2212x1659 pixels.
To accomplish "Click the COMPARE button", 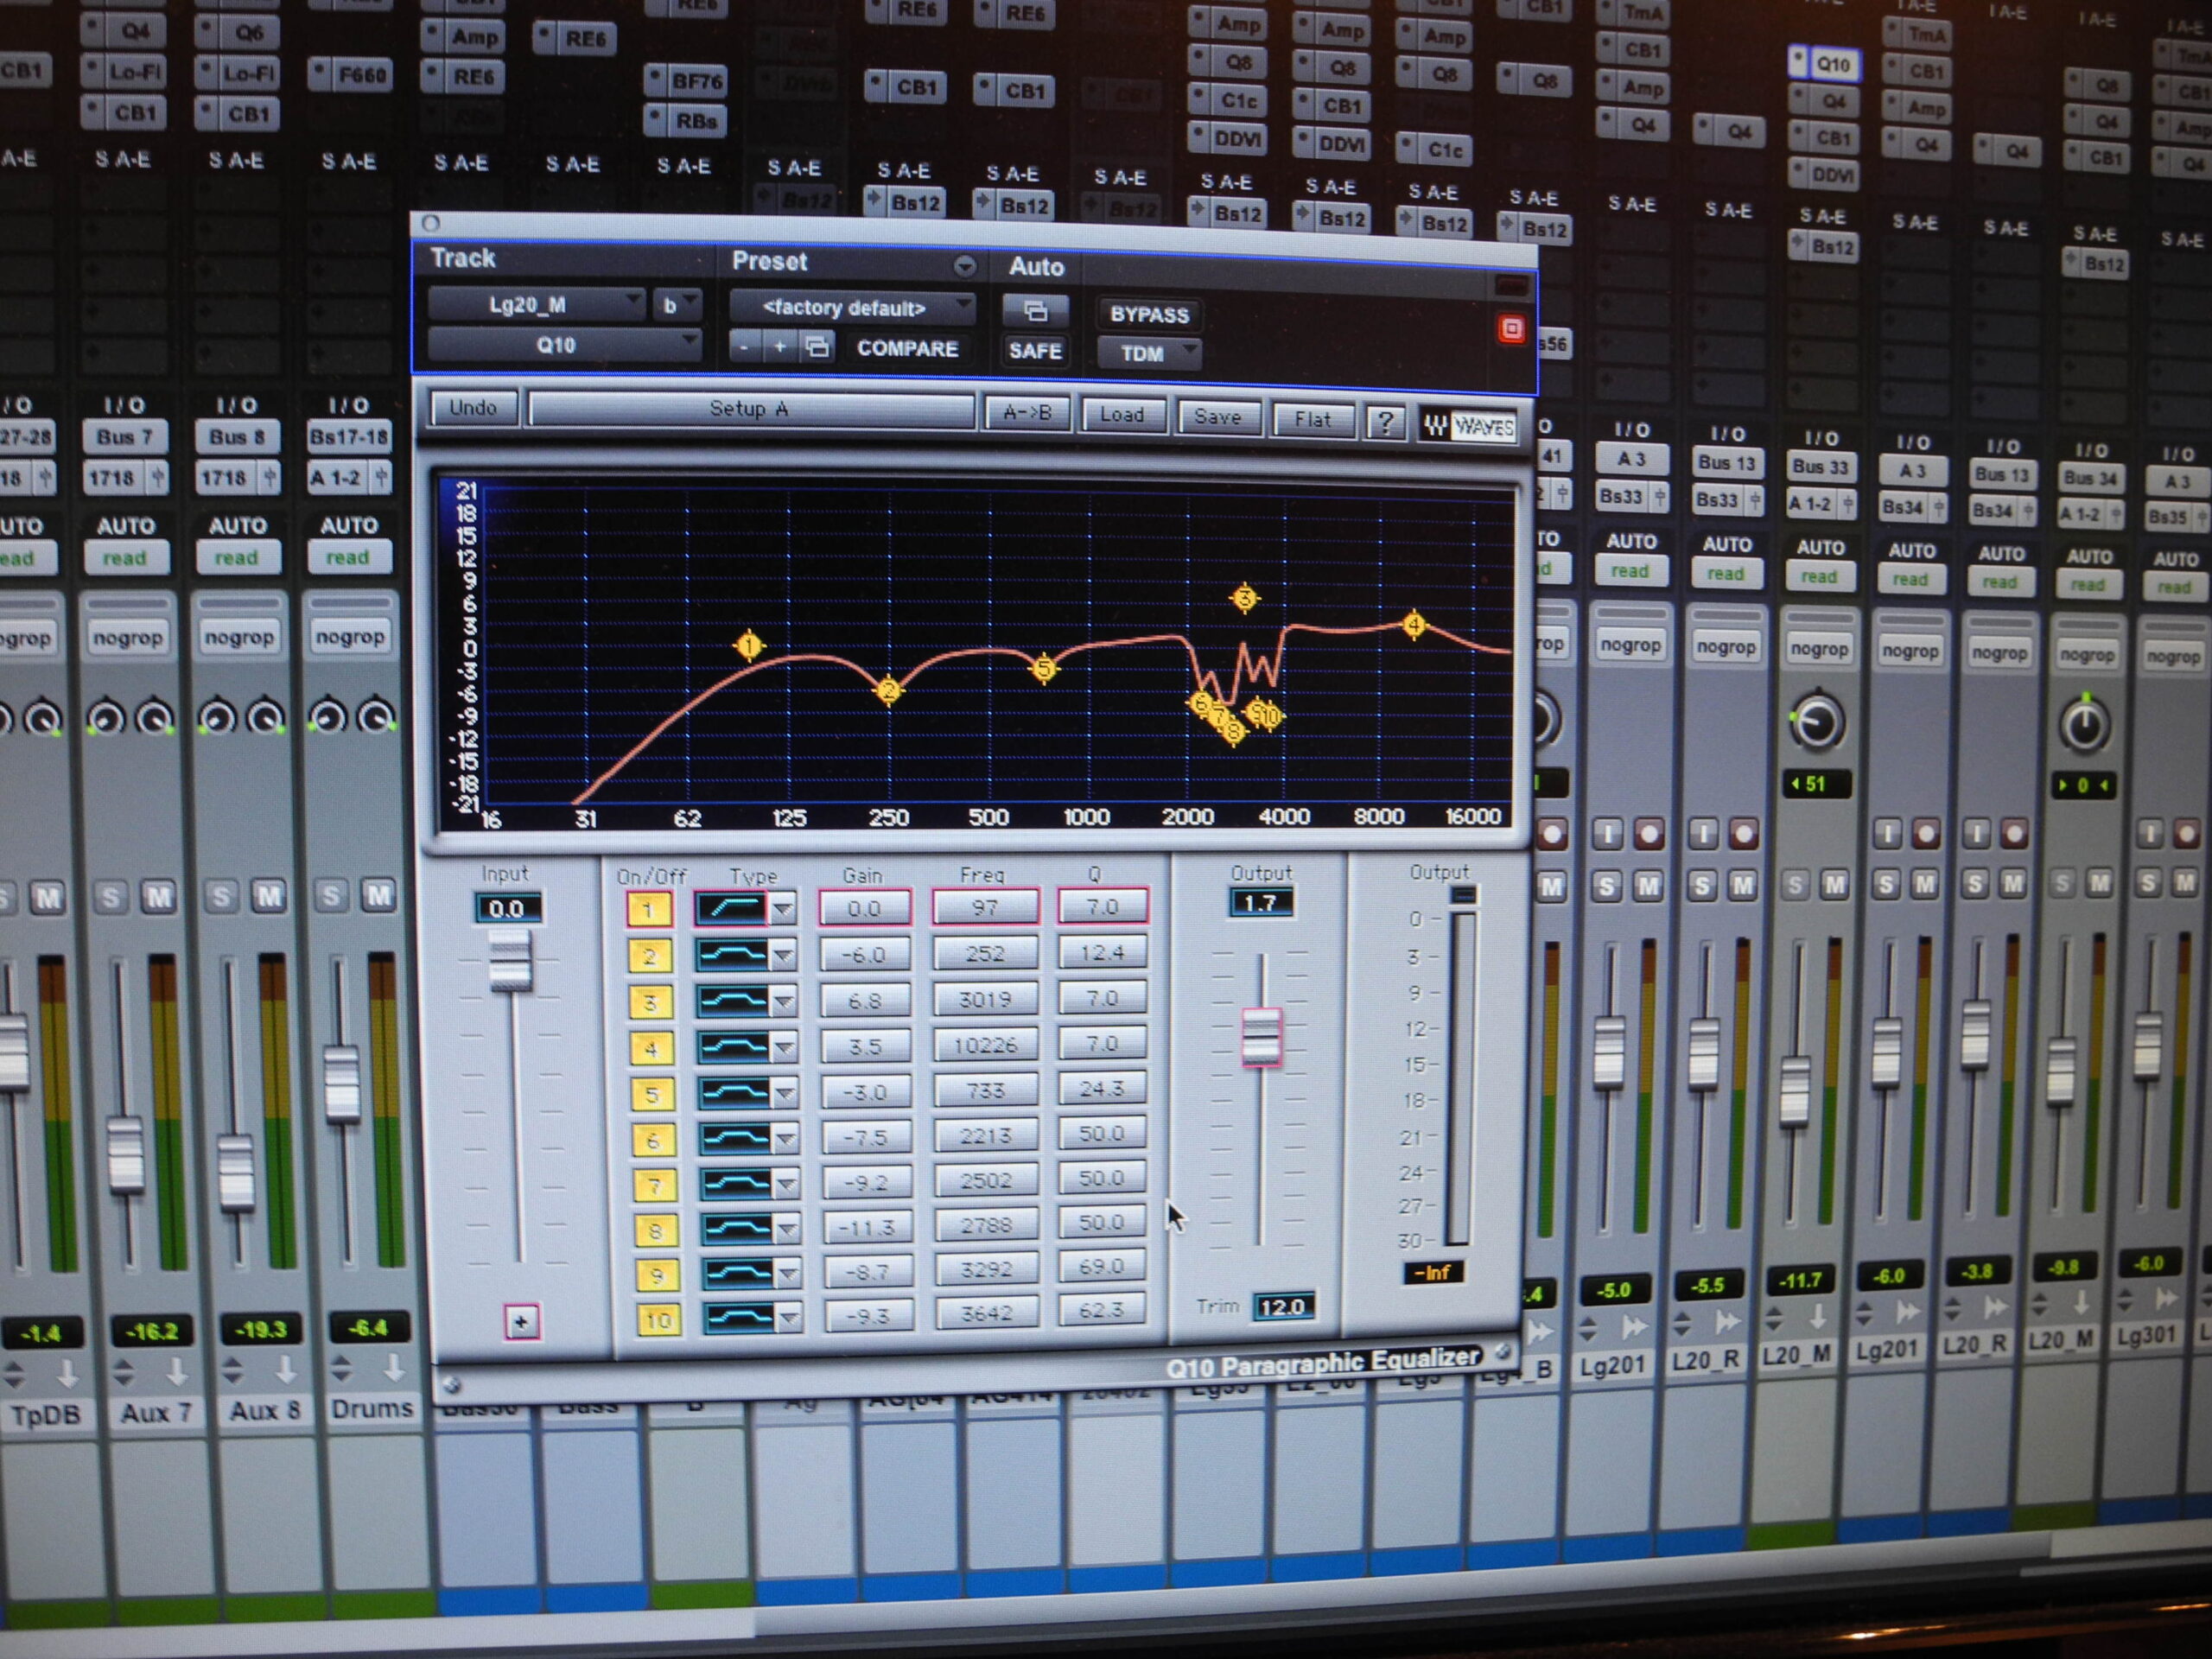I will pyautogui.click(x=907, y=348).
